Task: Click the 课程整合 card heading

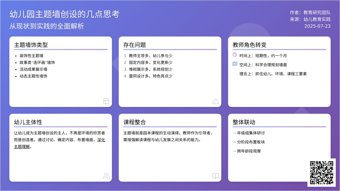Action: pos(135,122)
